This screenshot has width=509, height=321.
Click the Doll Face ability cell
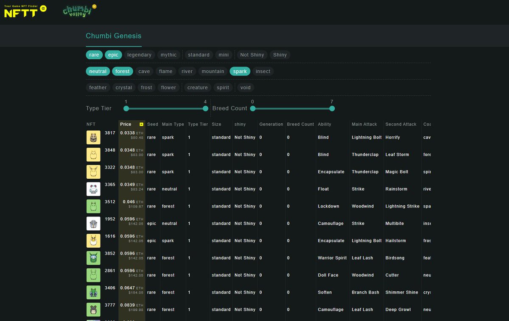[328, 275]
